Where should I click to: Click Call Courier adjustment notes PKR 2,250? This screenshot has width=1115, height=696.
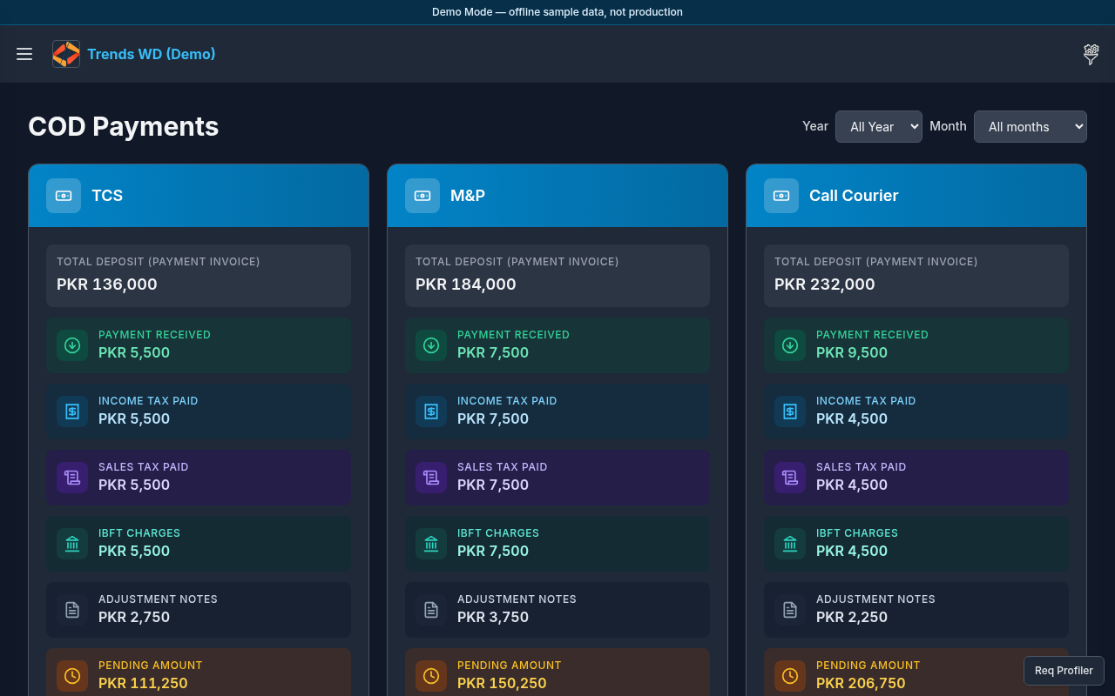pos(852,618)
